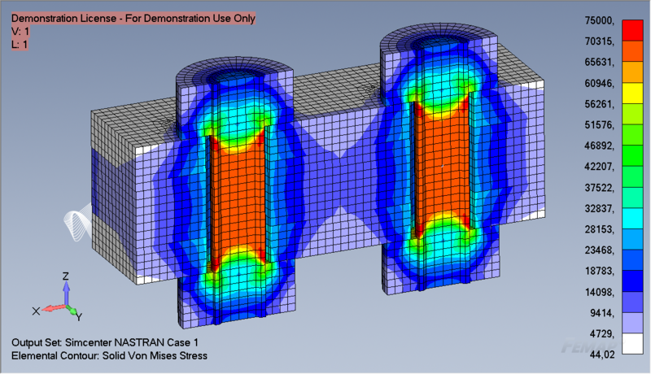Viewport: 651px width, 374px height.
Task: Click the Z axis arrow of the triad
Action: [66, 293]
